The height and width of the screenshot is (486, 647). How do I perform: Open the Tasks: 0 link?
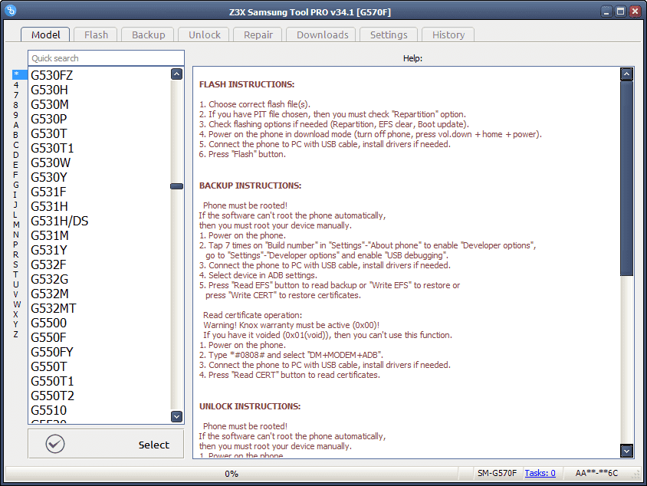540,473
